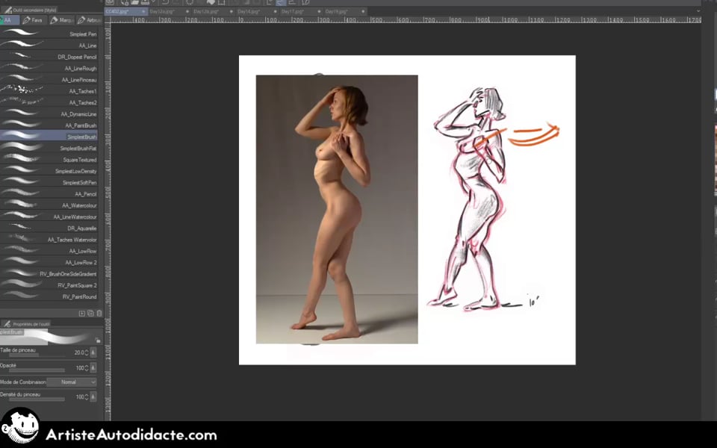Click the delete sub tool trash icon

[99, 313]
